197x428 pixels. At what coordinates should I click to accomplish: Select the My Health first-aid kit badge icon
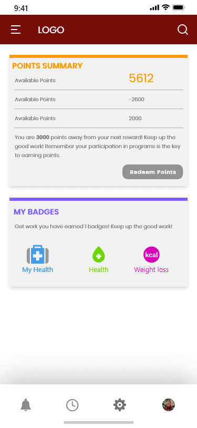coord(38,255)
